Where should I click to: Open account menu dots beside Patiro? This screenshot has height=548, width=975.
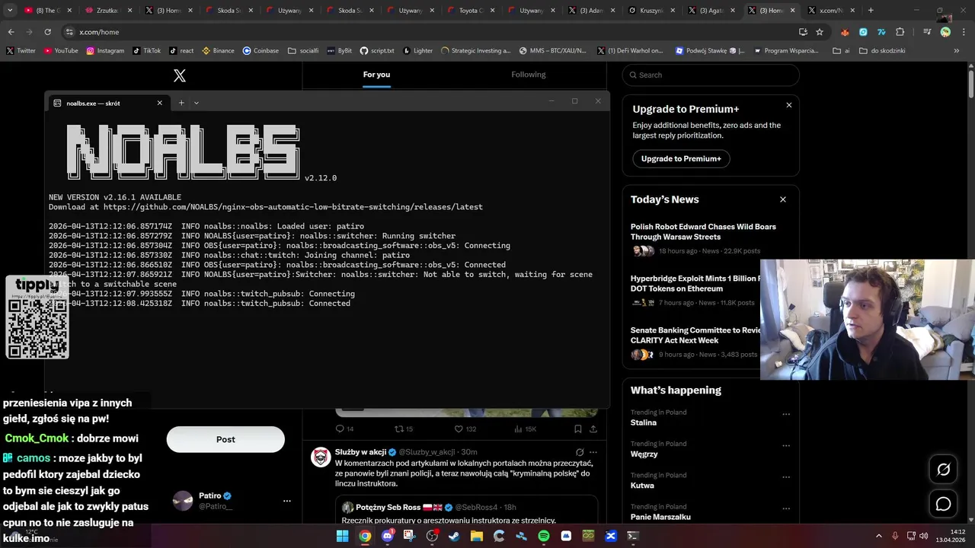287,501
